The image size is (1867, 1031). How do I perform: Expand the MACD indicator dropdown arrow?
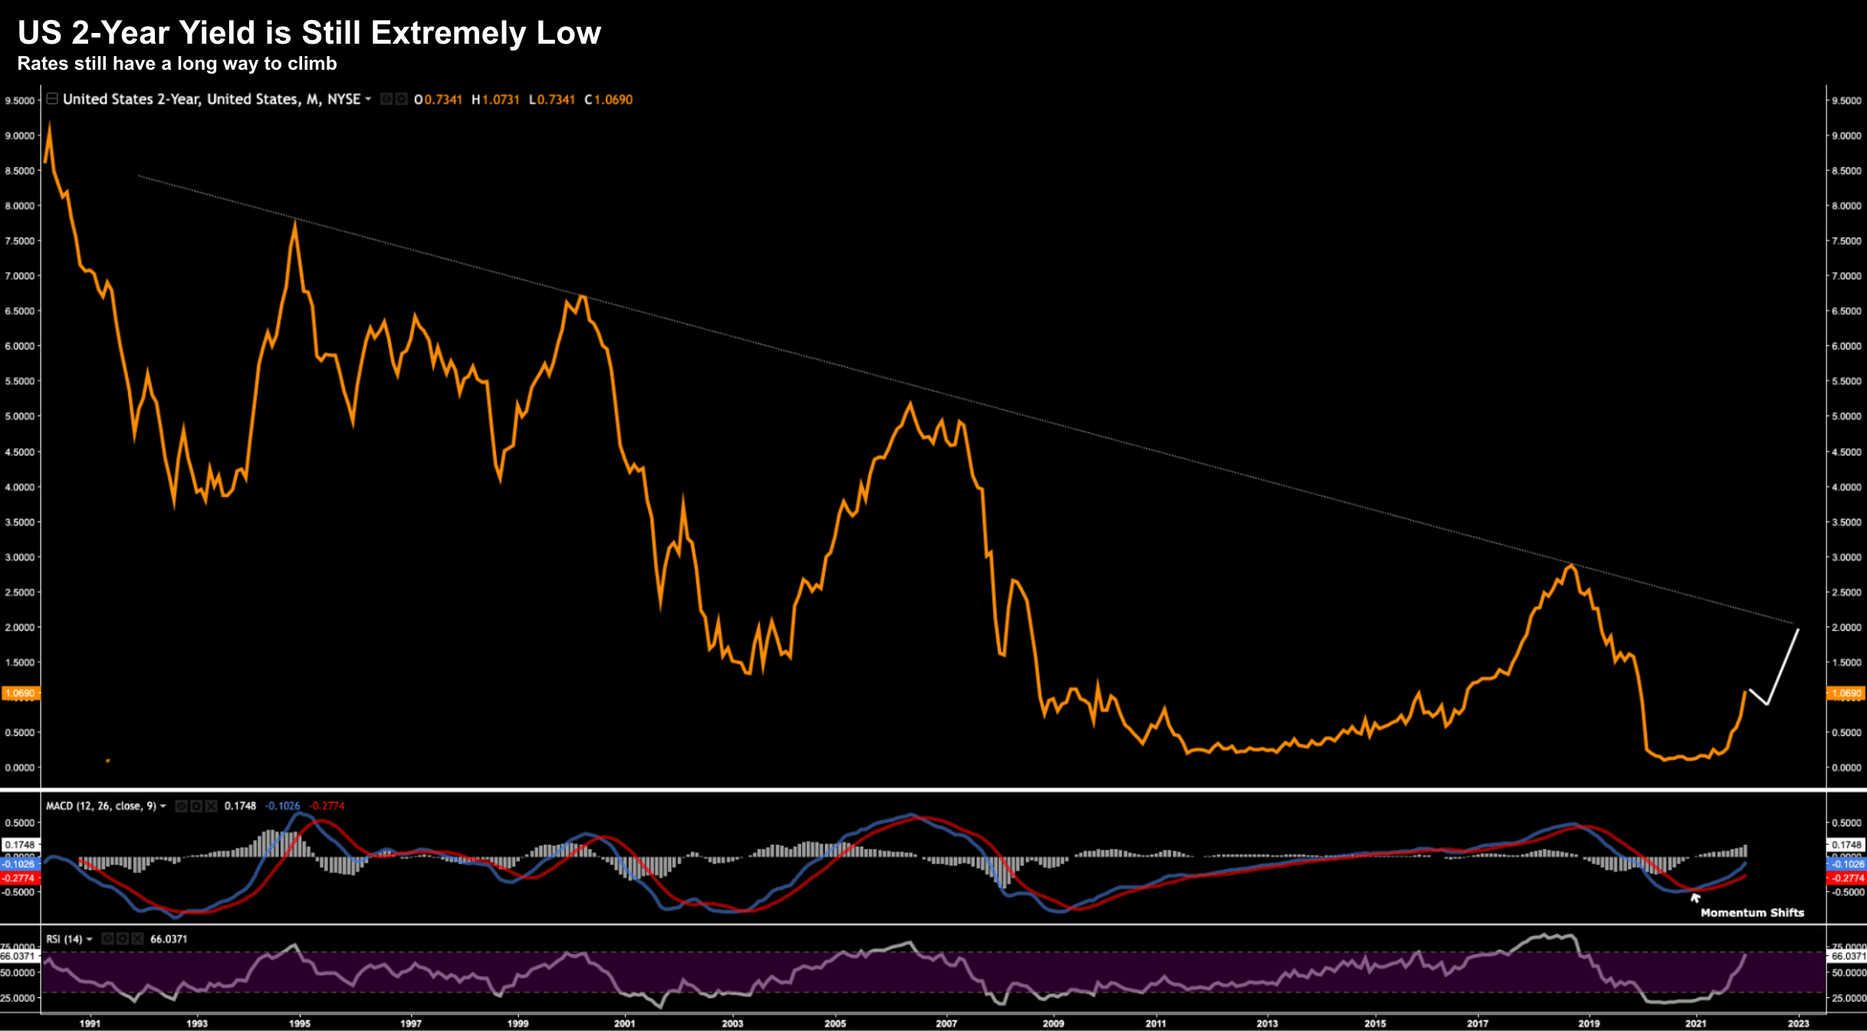(x=163, y=806)
